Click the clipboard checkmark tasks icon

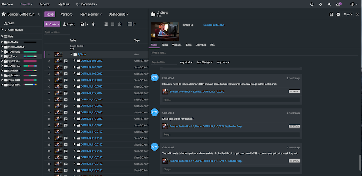pos(119,24)
